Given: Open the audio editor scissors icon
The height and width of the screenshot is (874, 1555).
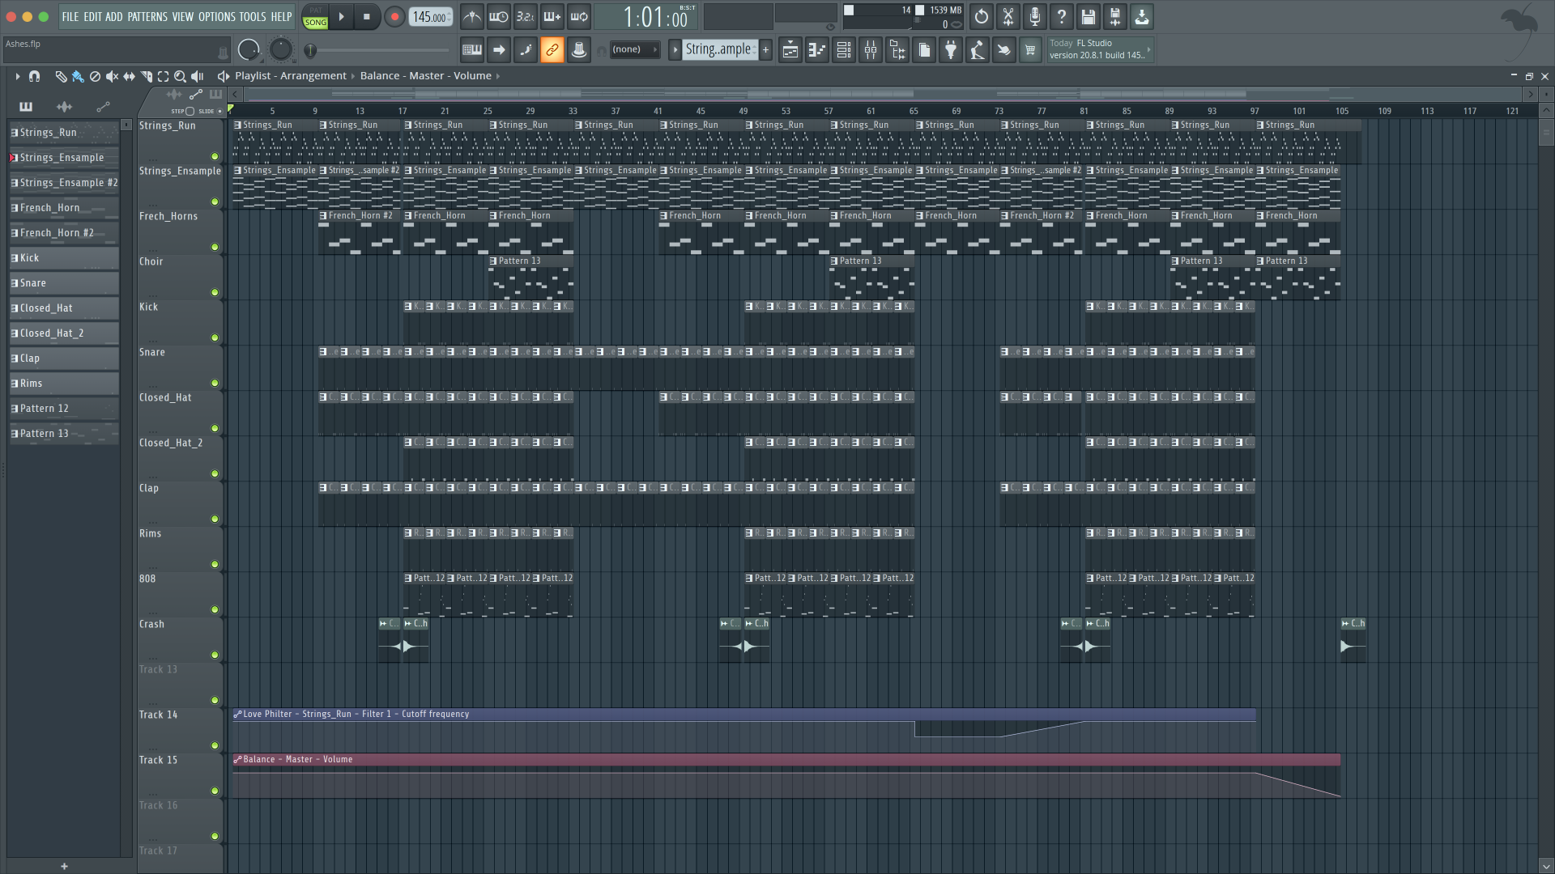Looking at the screenshot, I should point(1008,16).
